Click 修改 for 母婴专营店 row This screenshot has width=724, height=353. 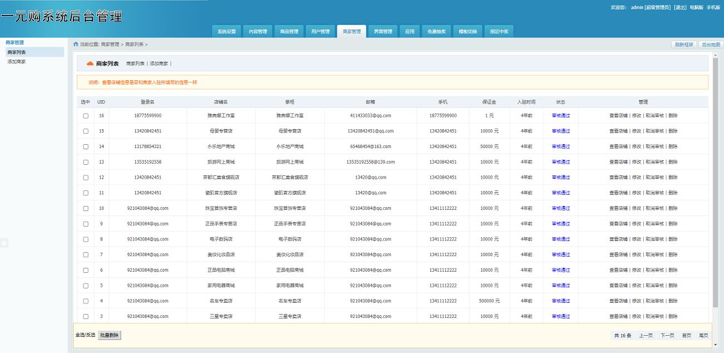pos(636,131)
